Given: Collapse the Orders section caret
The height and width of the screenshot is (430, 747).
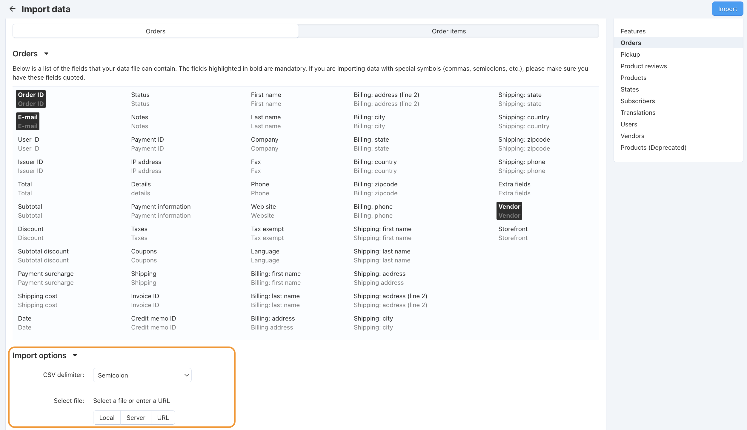Looking at the screenshot, I should 46,54.
